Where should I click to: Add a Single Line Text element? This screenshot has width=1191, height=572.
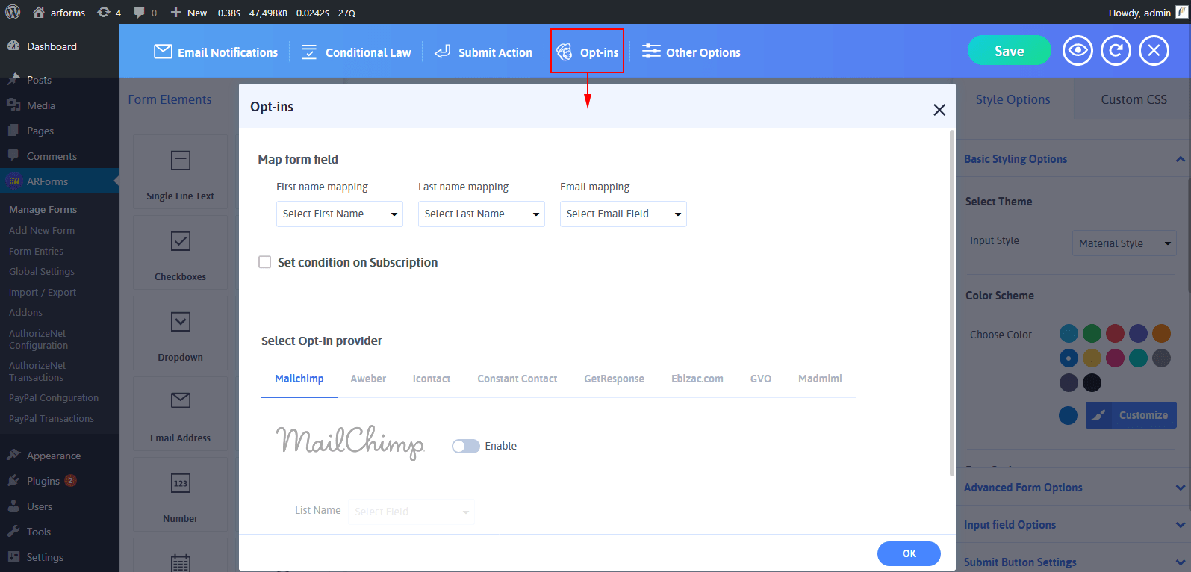pyautogui.click(x=180, y=172)
